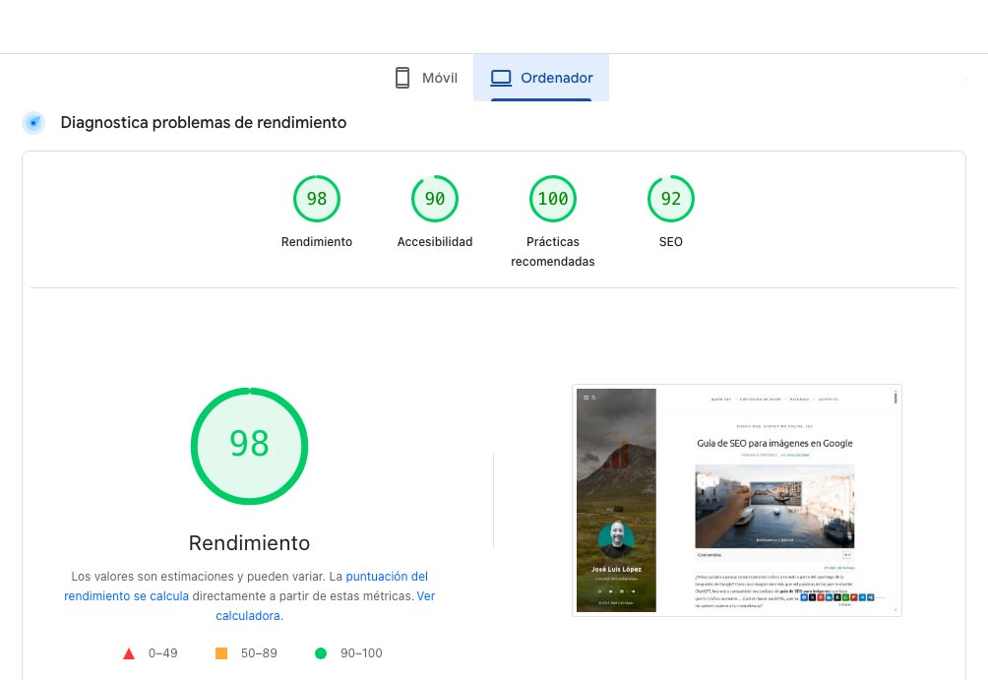Screen dimensions: 988x680
Task: Click 'Diagnostica problemas de rendimiento' heading
Action: (x=203, y=123)
